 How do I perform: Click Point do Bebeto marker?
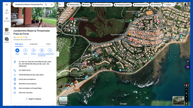[120, 70]
